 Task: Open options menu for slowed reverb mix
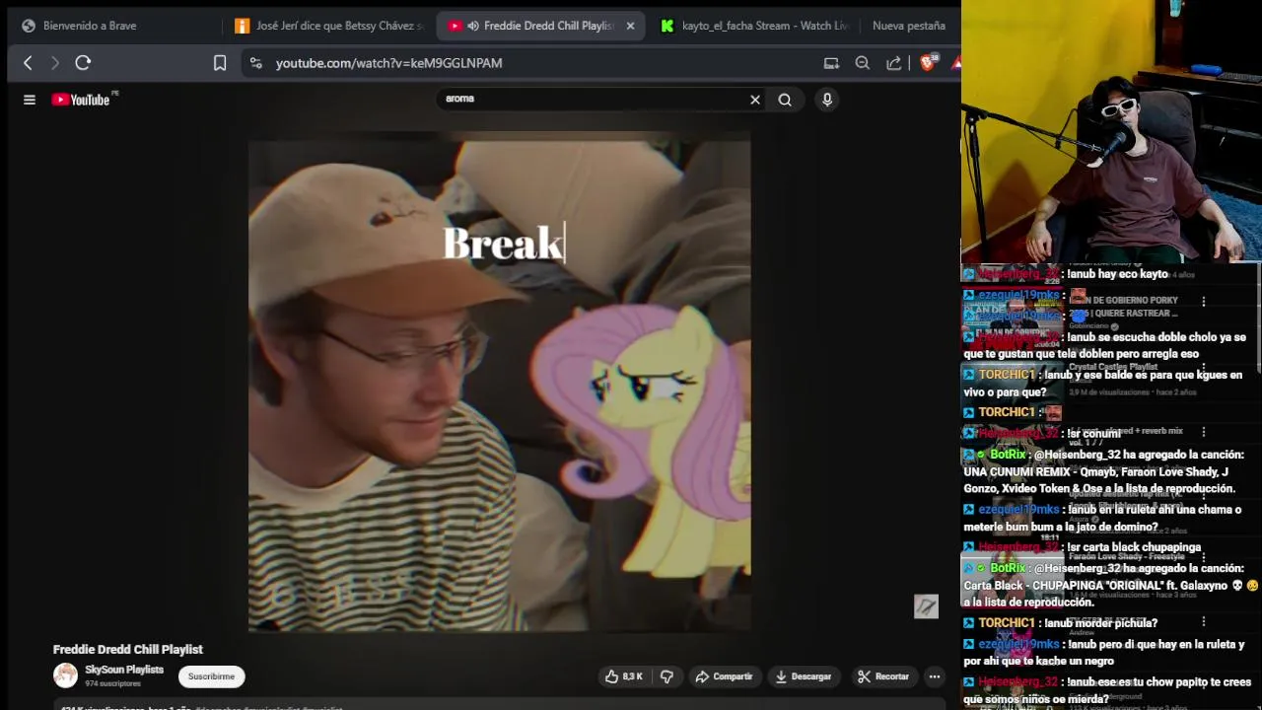pos(1203,432)
